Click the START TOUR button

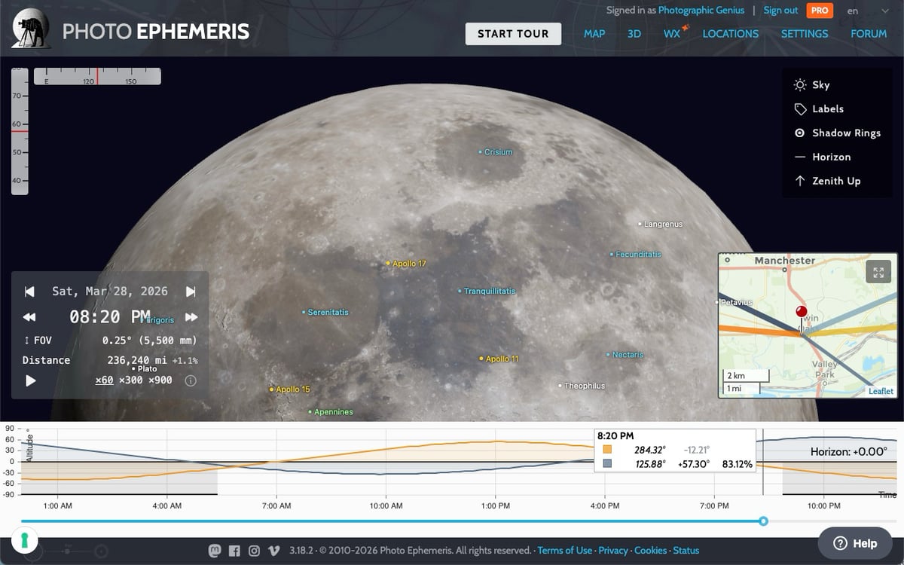pos(513,34)
